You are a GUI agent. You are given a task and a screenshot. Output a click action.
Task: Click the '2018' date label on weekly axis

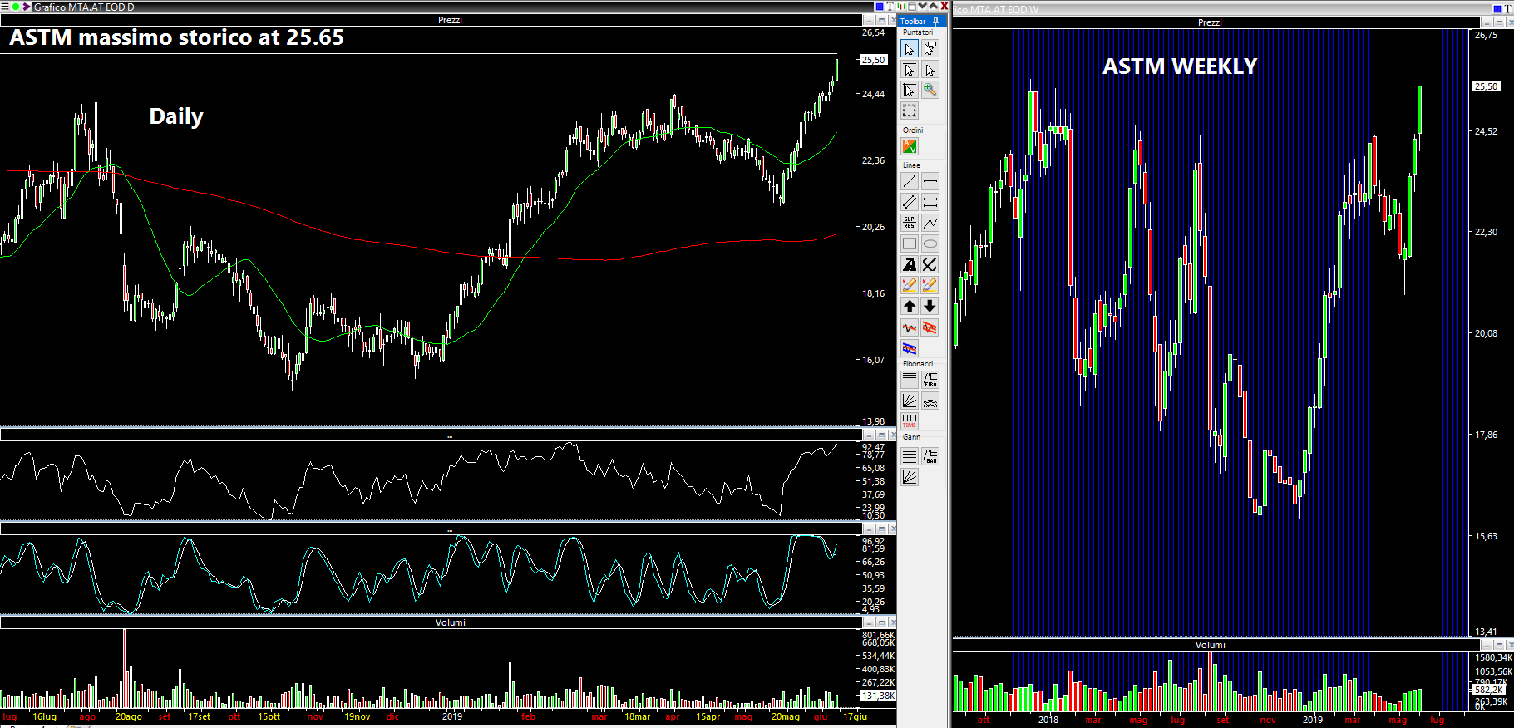point(1048,720)
